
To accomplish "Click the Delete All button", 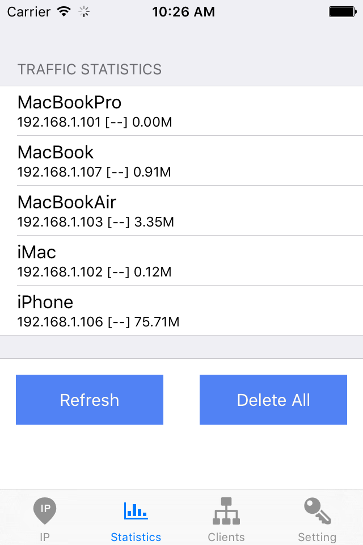I will [x=273, y=400].
